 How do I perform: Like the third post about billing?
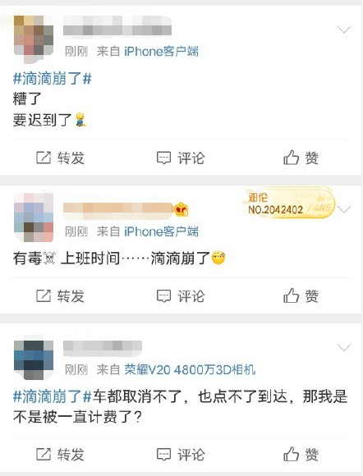(301, 455)
